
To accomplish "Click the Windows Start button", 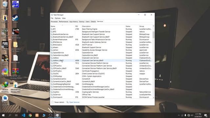I will (x=3, y=115).
